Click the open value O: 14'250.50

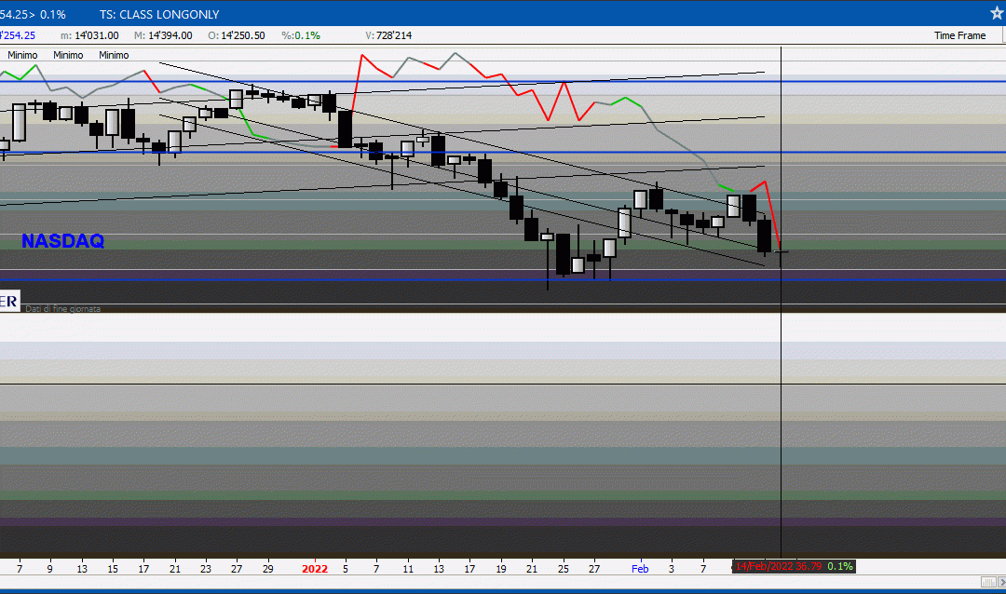click(x=236, y=35)
